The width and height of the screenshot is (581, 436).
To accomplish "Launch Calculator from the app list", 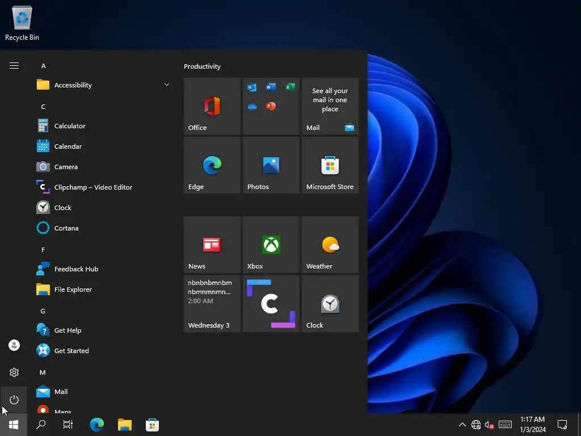I will [x=104, y=126].
